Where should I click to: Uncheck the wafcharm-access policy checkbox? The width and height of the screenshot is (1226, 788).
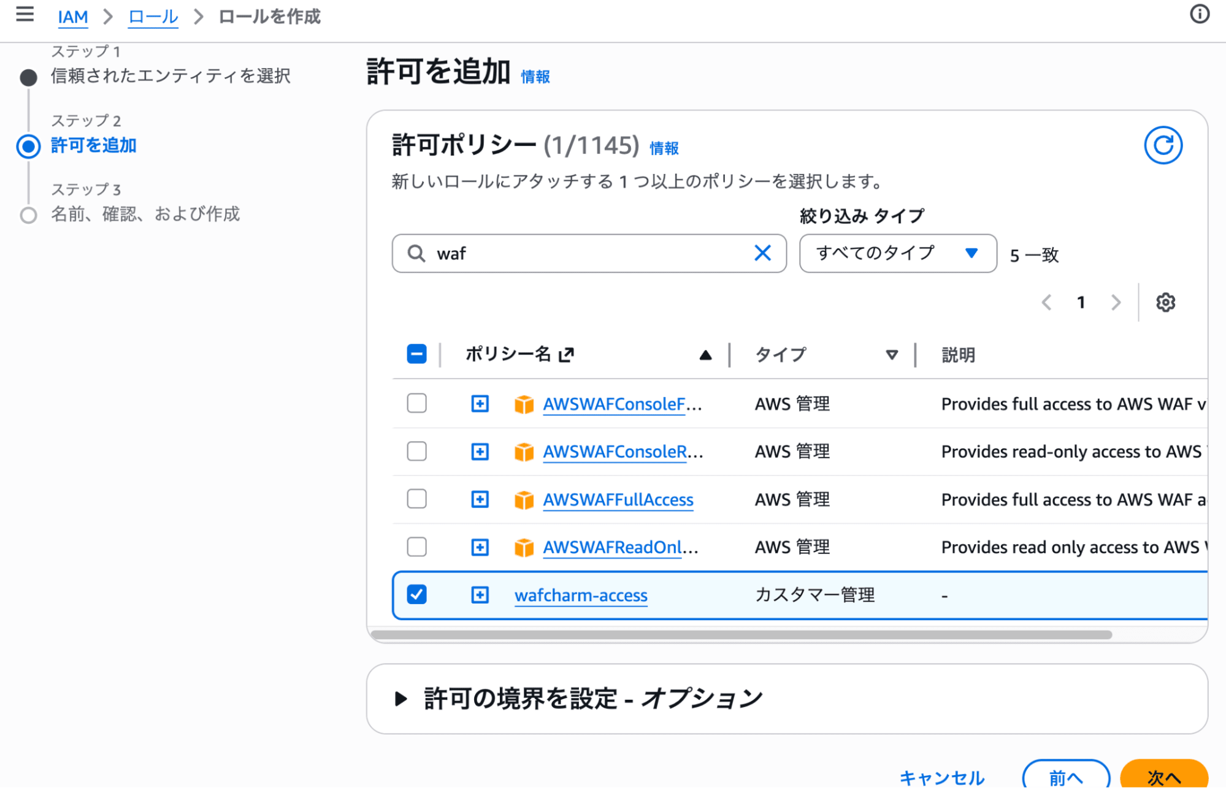[416, 594]
